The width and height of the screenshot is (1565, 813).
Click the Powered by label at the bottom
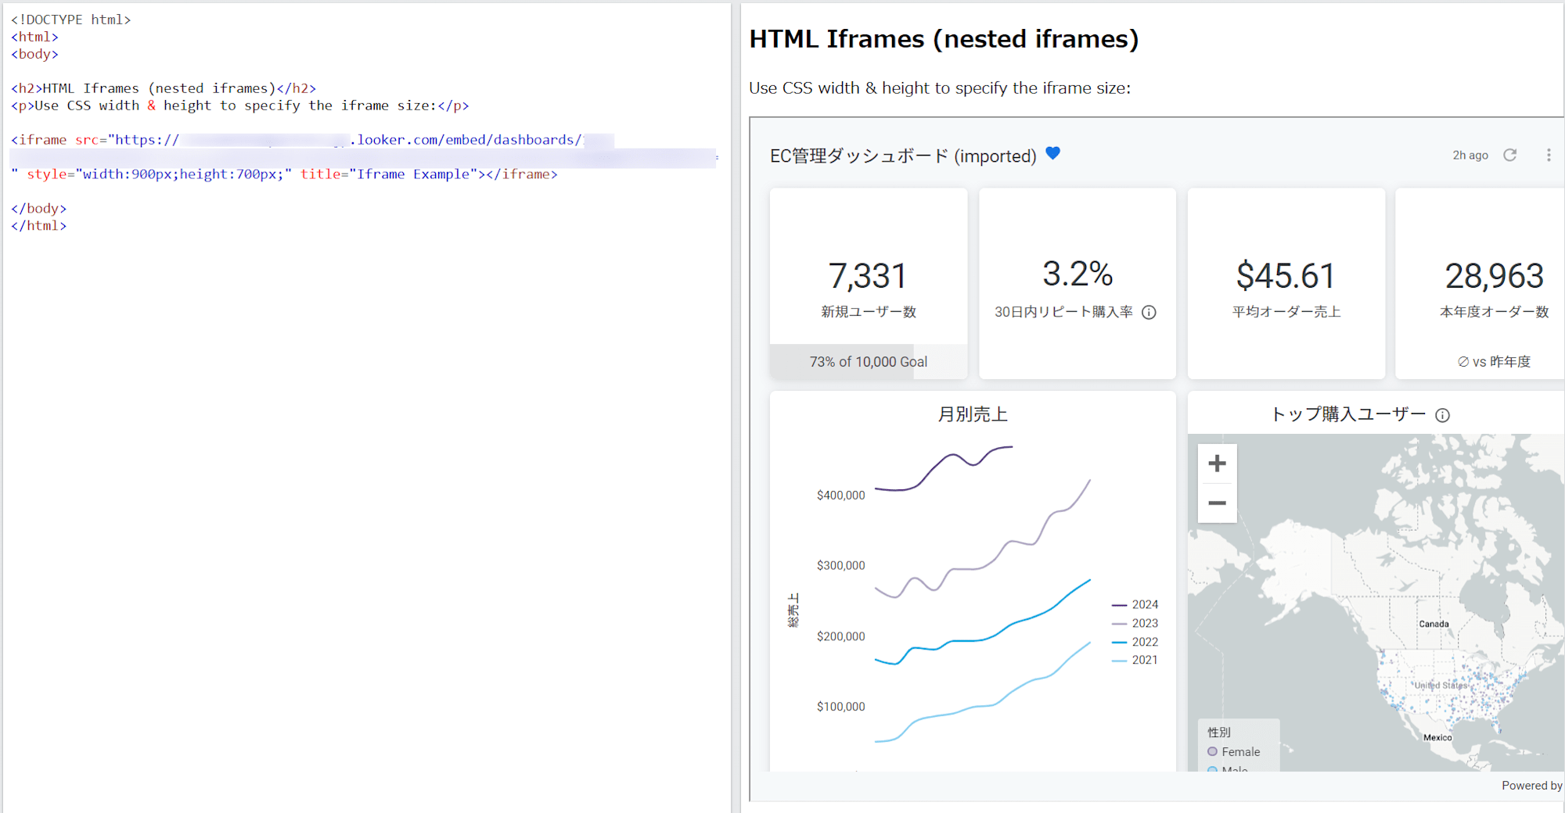(x=1531, y=786)
